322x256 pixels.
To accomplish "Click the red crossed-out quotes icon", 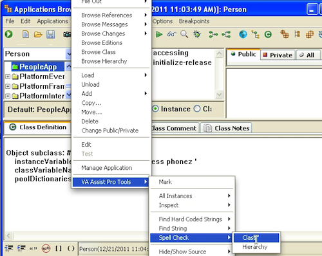I will tap(46, 248).
